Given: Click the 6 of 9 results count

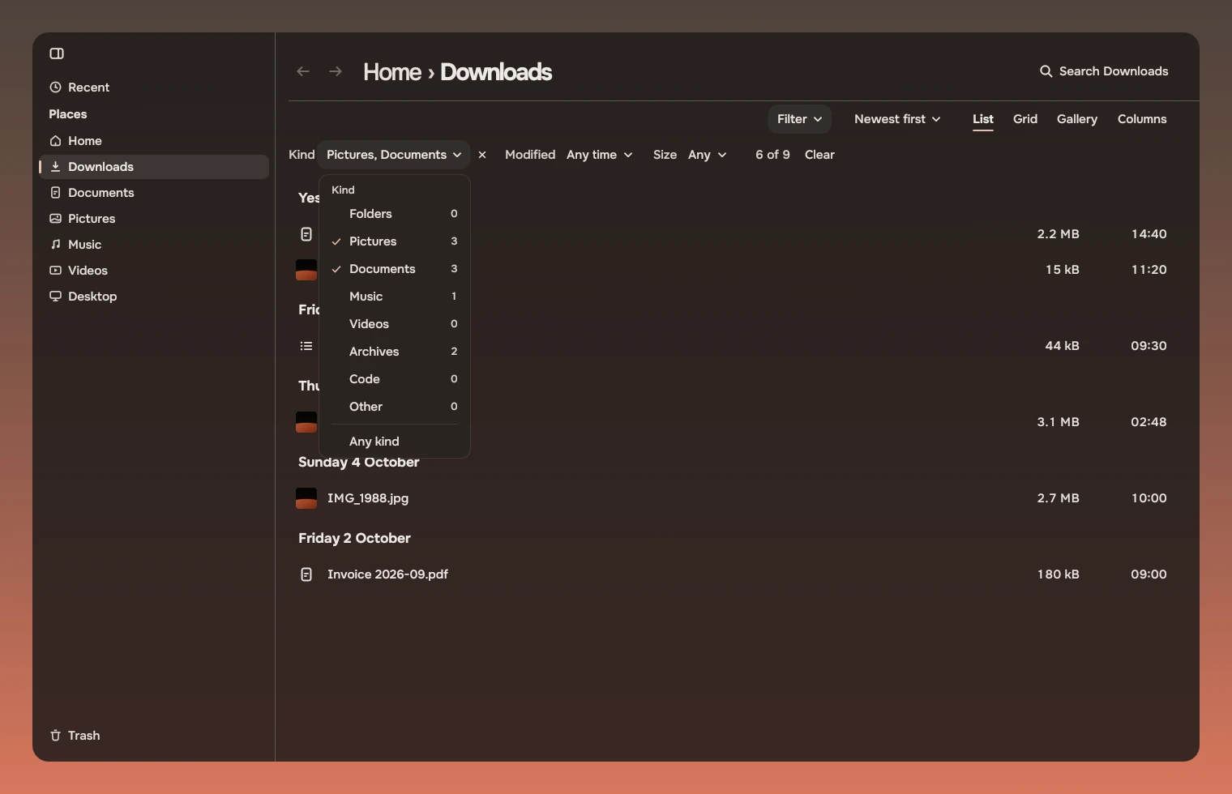Looking at the screenshot, I should tap(772, 155).
